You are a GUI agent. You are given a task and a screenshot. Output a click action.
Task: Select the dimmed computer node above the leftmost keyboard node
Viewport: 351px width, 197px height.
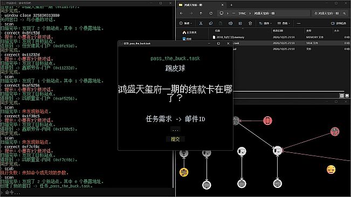click(x=207, y=153)
